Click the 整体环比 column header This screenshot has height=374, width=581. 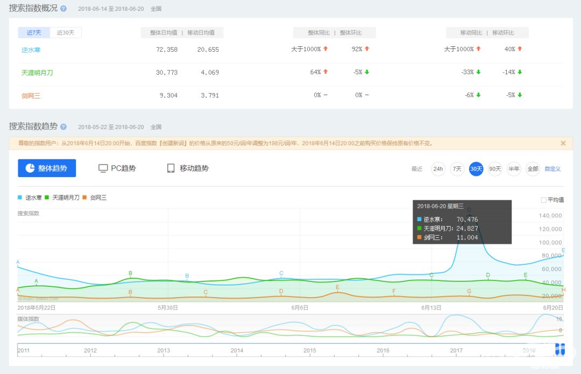(x=351, y=33)
